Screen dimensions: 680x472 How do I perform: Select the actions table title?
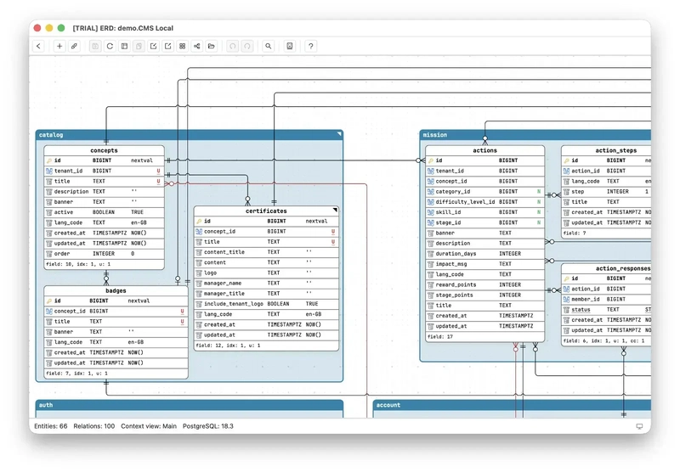tap(484, 150)
